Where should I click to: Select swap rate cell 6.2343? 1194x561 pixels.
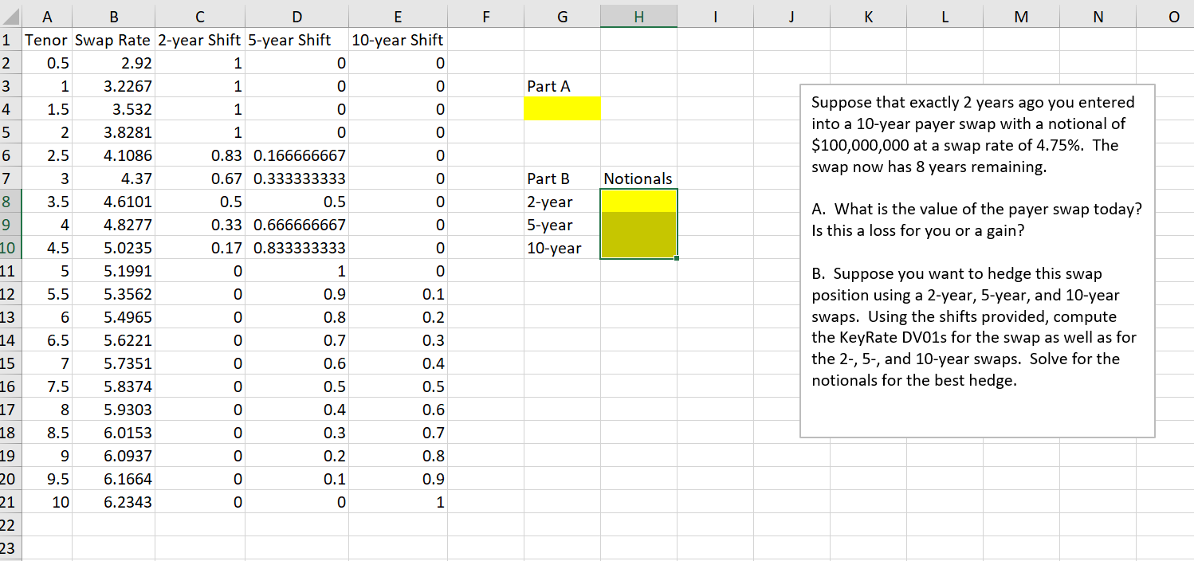114,502
